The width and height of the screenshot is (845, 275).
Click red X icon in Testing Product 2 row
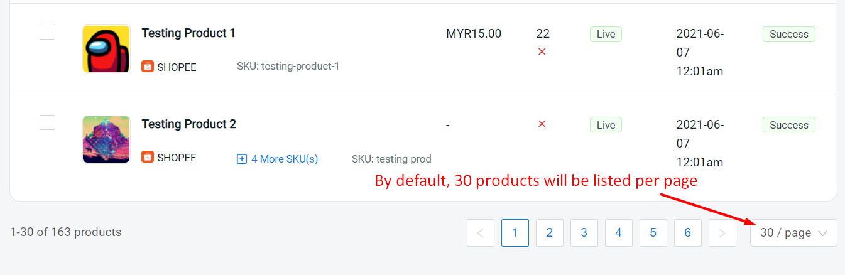point(542,124)
